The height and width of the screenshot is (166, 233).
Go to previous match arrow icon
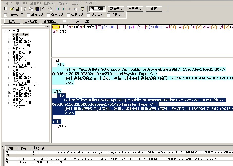pyautogui.click(x=63, y=9)
